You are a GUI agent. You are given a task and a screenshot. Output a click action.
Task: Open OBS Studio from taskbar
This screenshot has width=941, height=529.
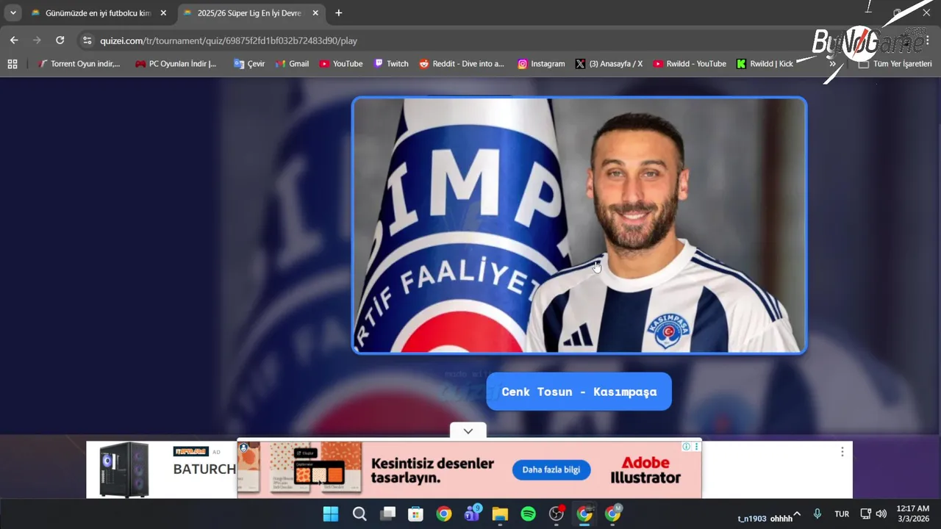pyautogui.click(x=557, y=514)
